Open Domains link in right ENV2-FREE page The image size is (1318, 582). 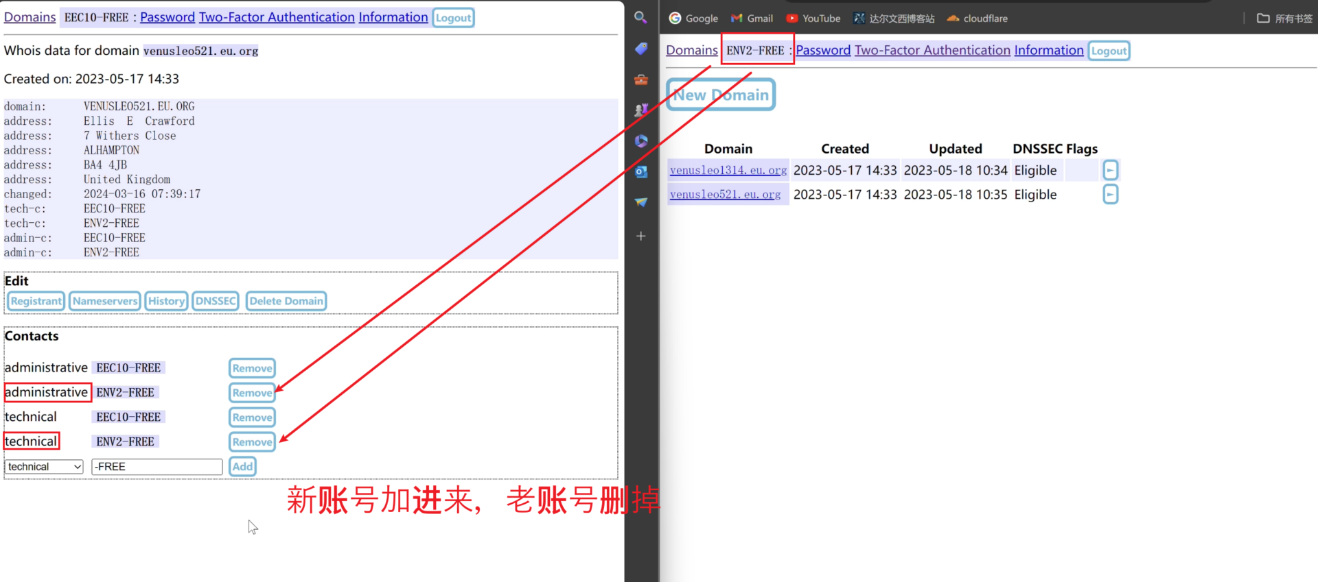pyautogui.click(x=692, y=50)
